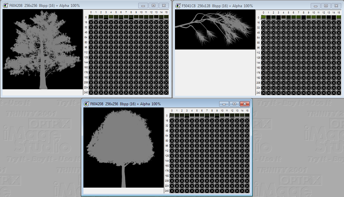The width and height of the screenshot is (344, 197).
Task: Choose palette color 4 in the bottom tree window
Action: [x=192, y=116]
